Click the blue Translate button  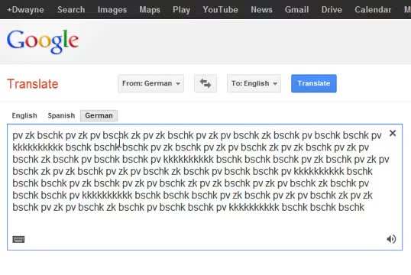point(314,83)
